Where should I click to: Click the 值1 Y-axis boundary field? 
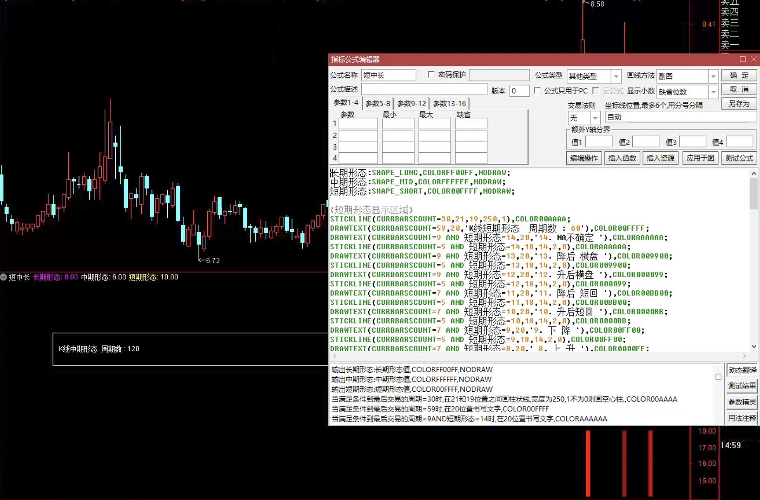pyautogui.click(x=599, y=142)
